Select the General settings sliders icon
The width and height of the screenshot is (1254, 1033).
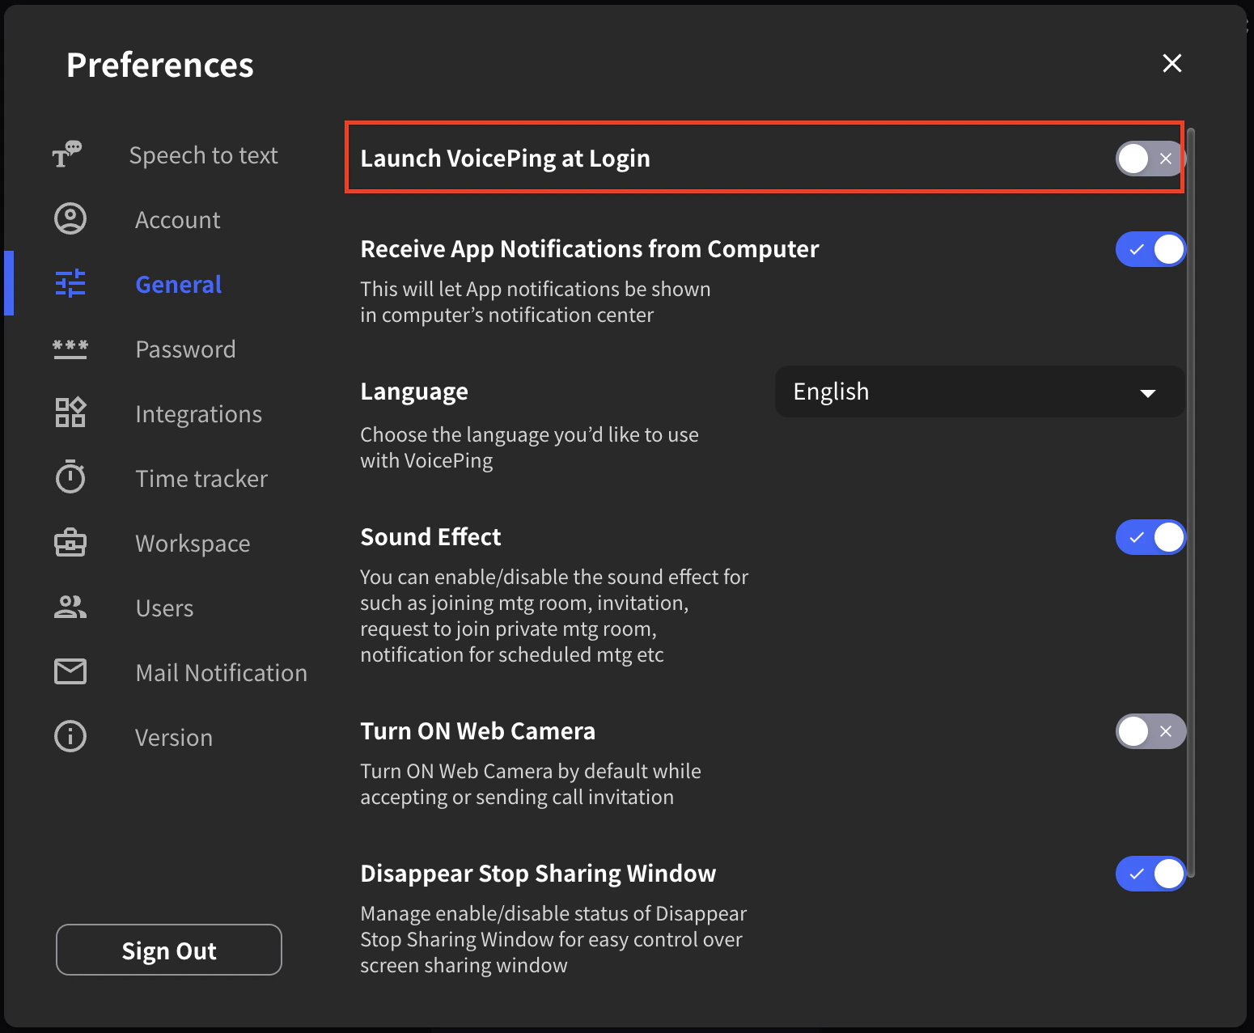(x=70, y=283)
